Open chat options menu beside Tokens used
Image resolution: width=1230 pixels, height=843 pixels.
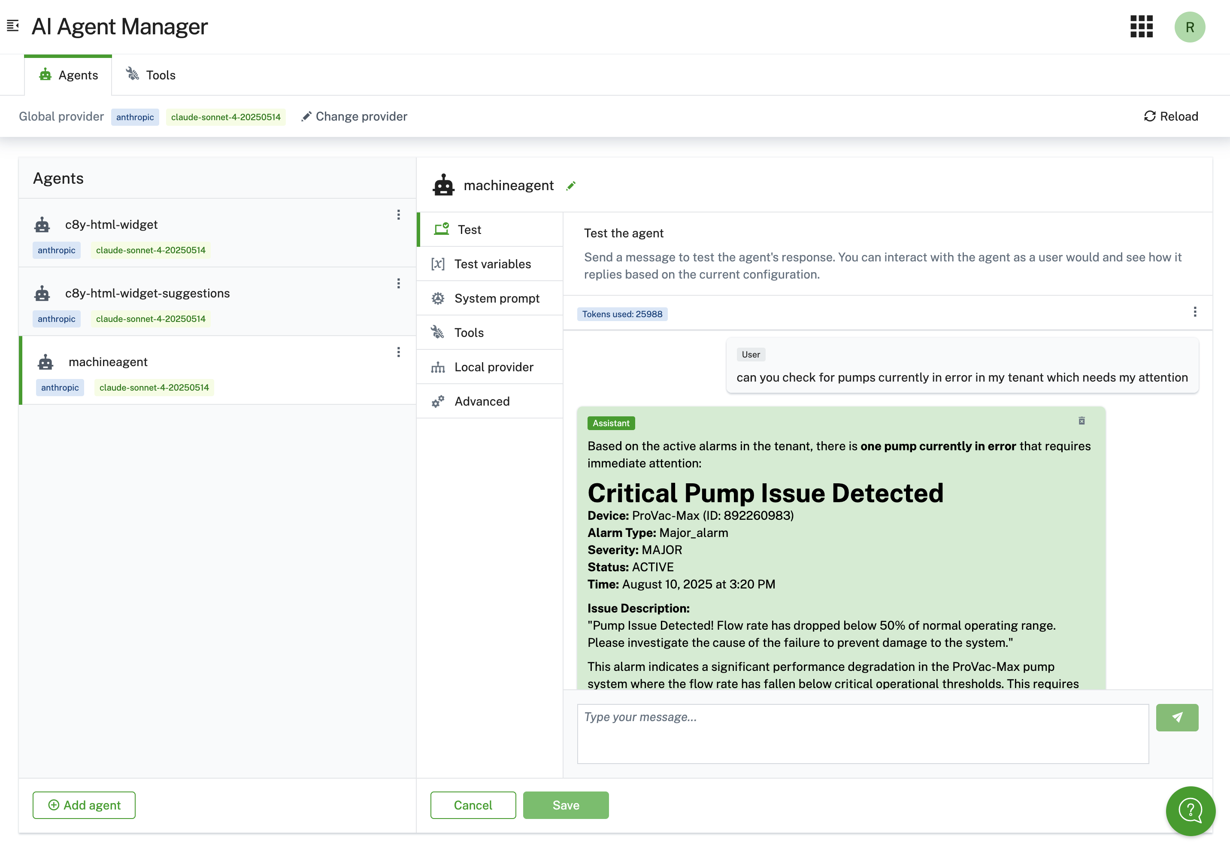click(1194, 312)
